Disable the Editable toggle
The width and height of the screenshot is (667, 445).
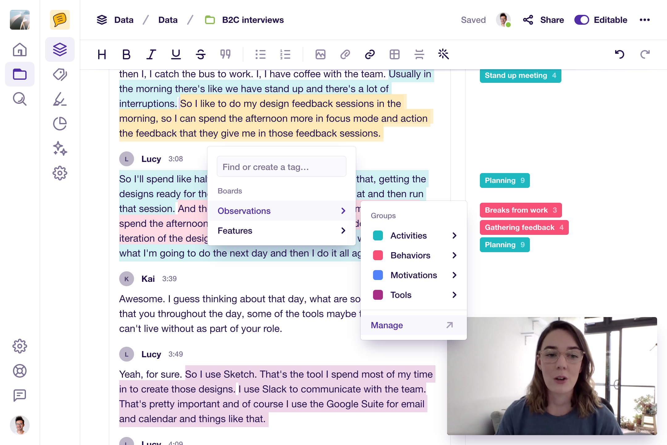click(582, 20)
